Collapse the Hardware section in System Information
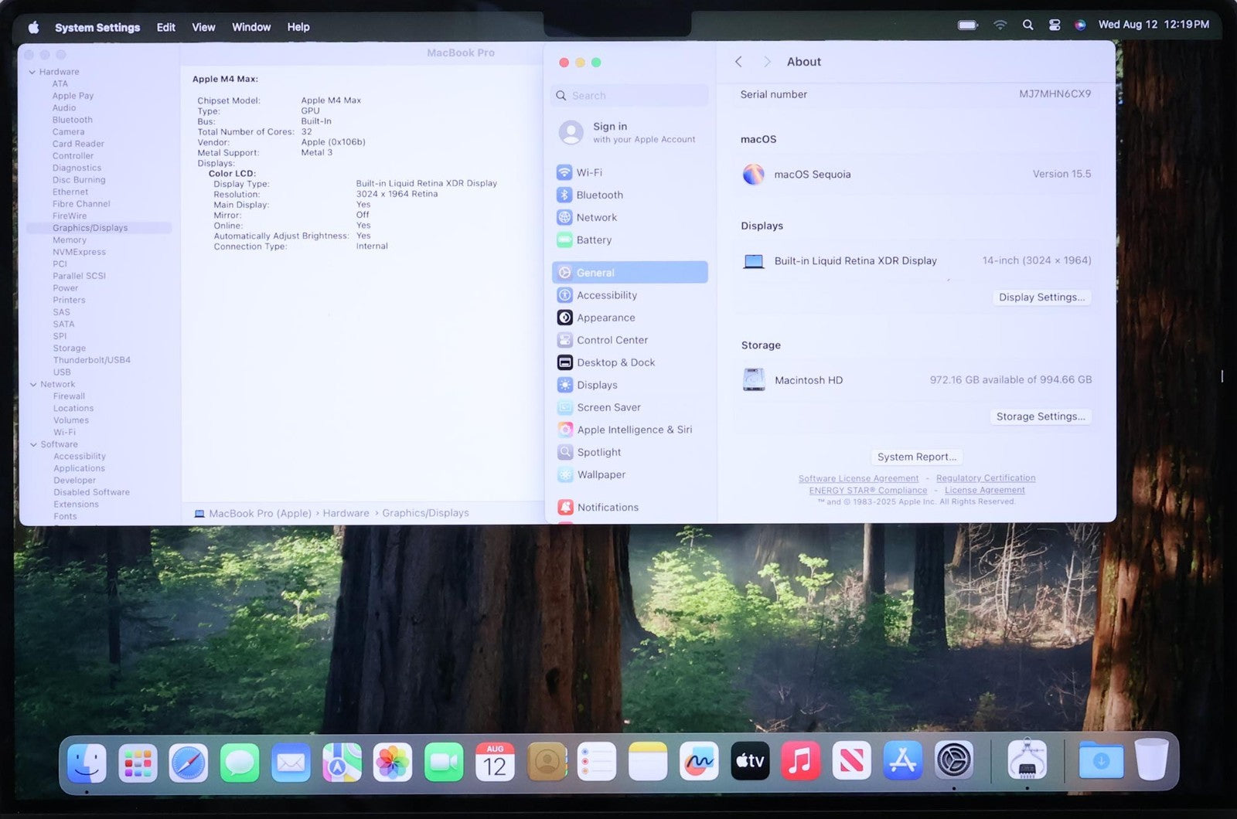Viewport: 1237px width, 819px height. (32, 72)
